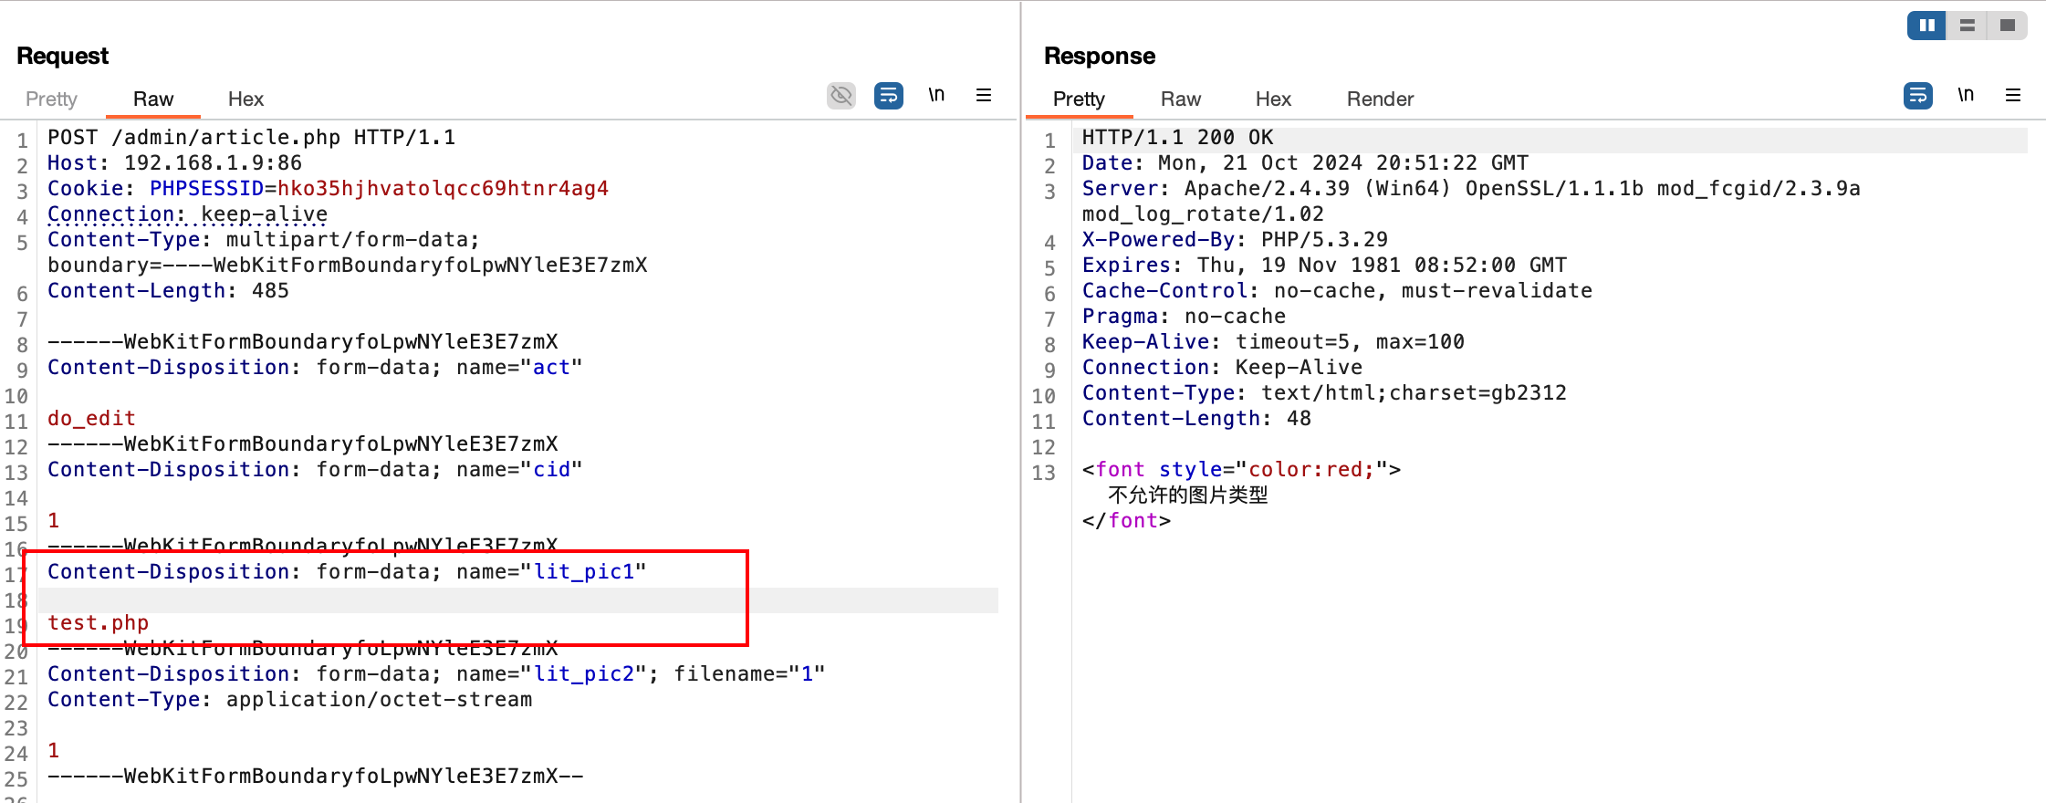Click the POST /admin/article.php request line

tap(252, 138)
